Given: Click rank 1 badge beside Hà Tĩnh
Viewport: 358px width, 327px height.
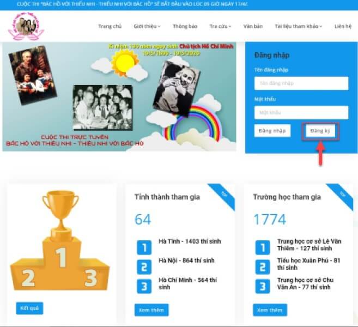Looking at the screenshot, I should pos(144,247).
